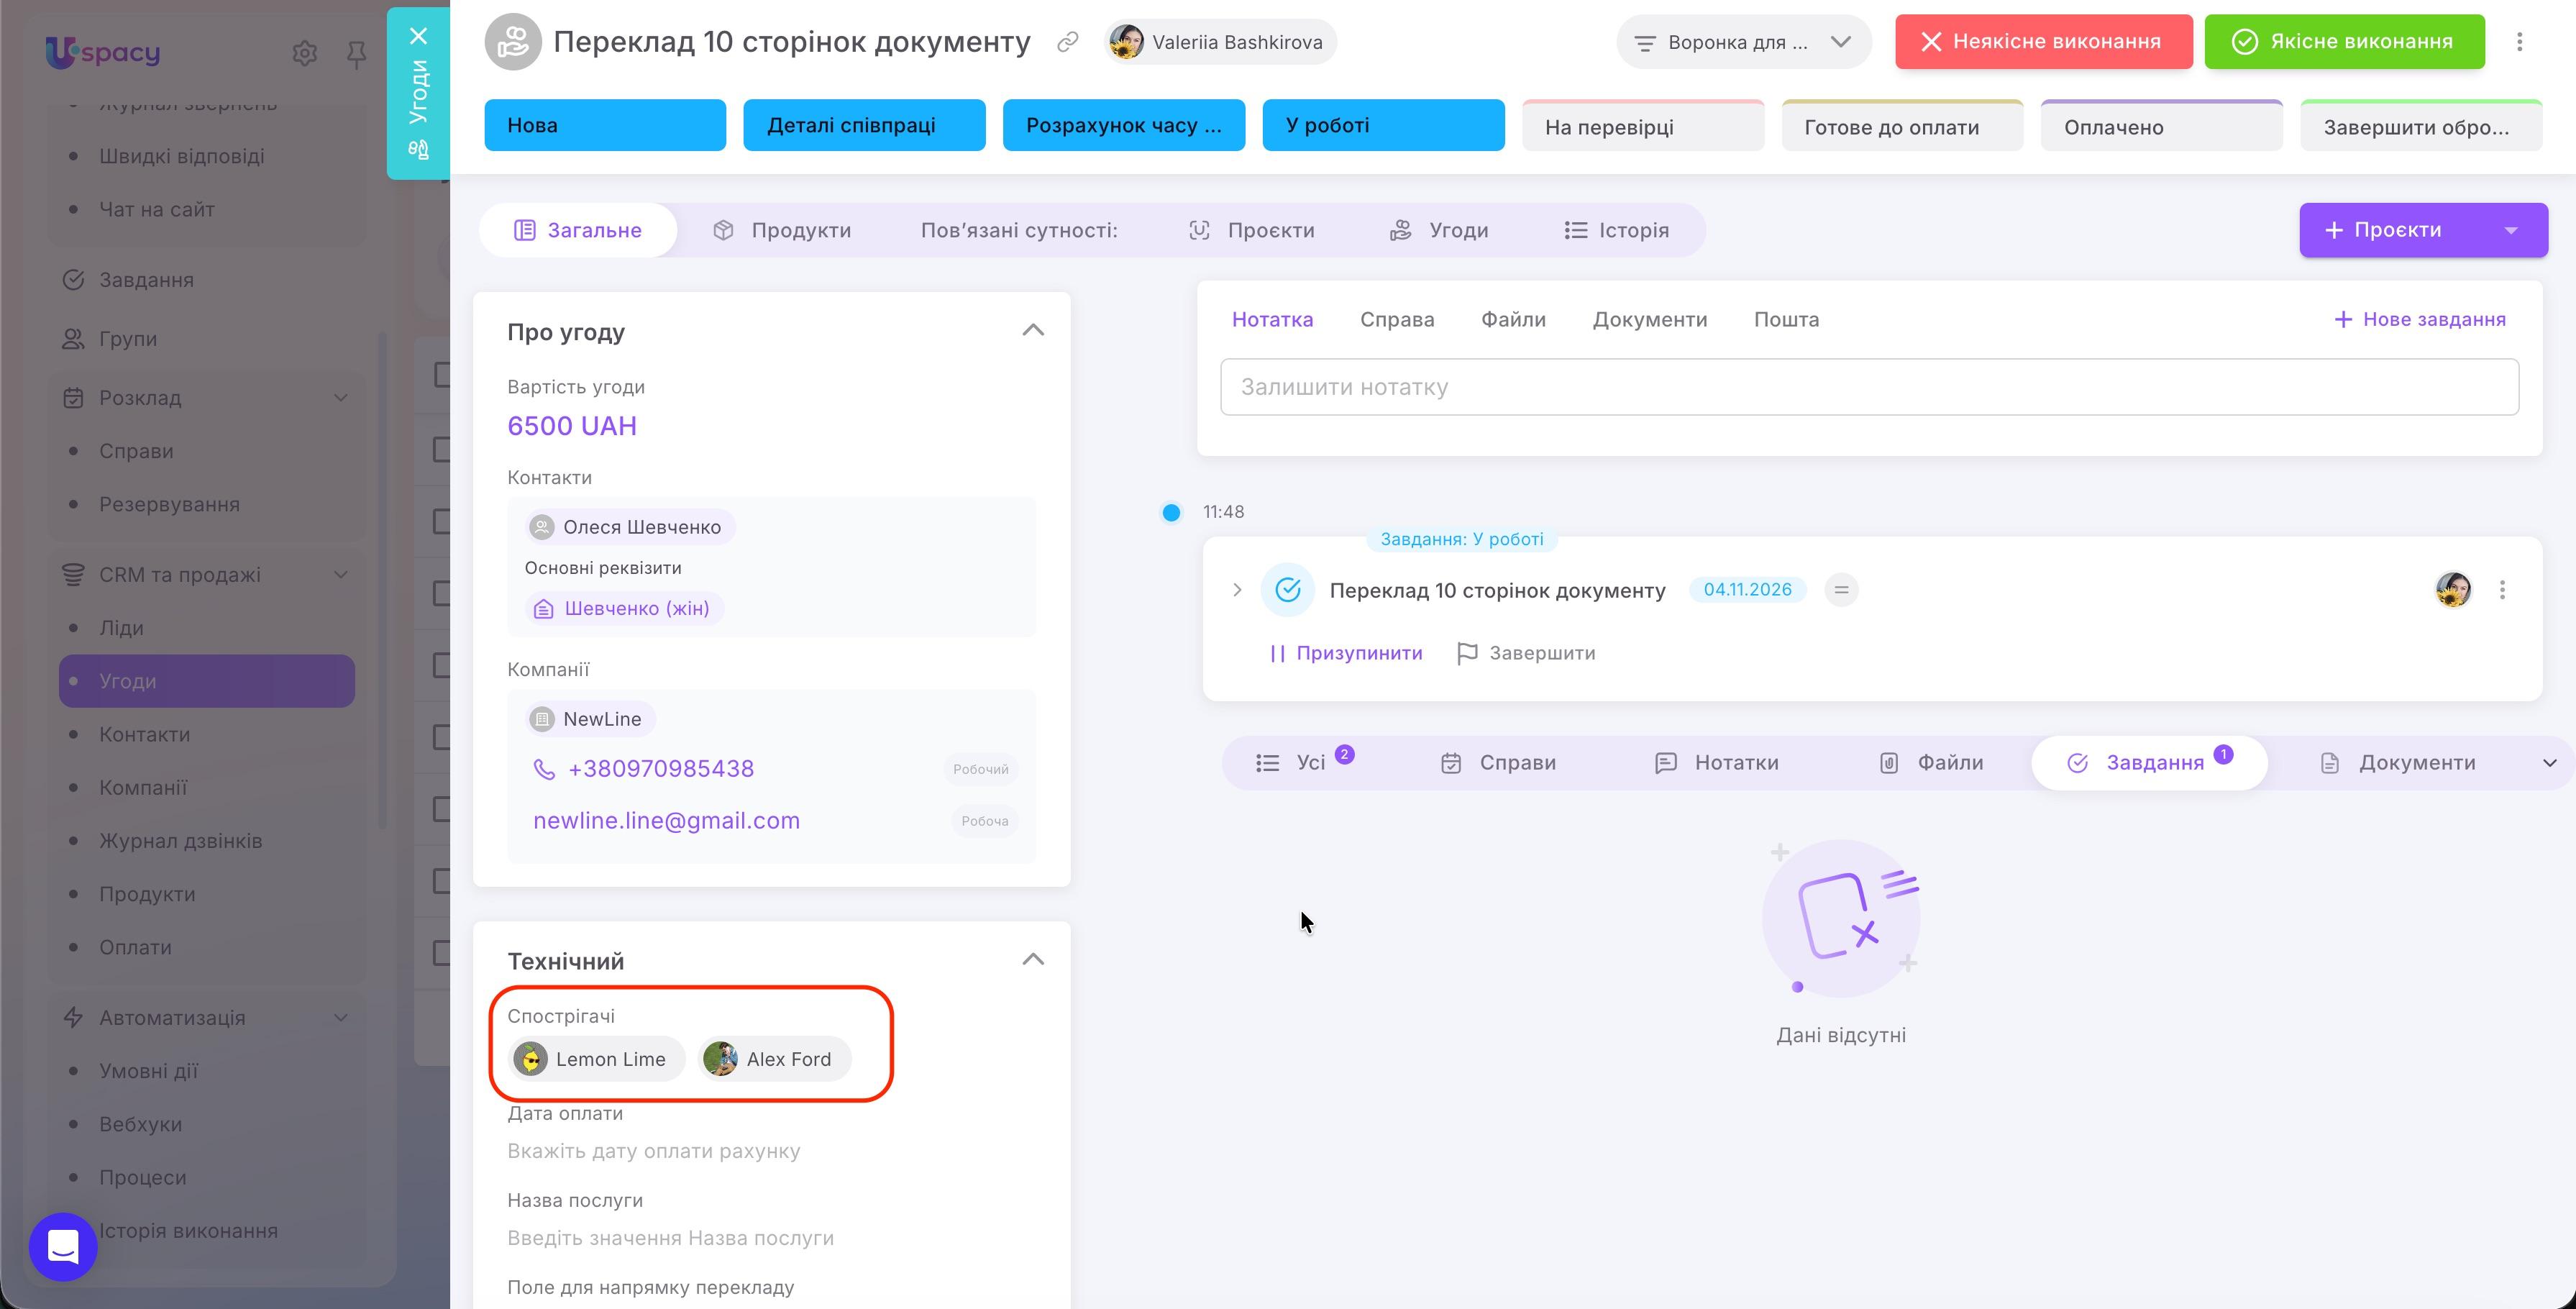Viewport: 2576px width, 1309px height.
Task: Click the blue timeline dot at 11:48
Action: pyautogui.click(x=1171, y=512)
